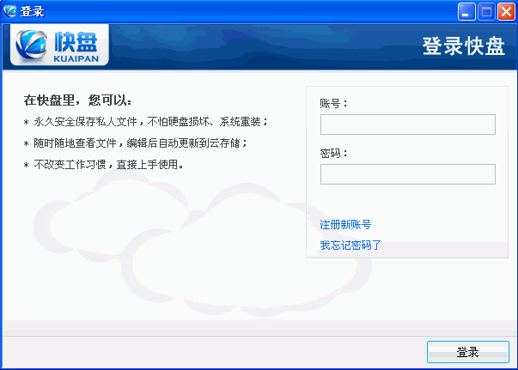
Task: Click the line 永久安全保存私人文件
Action: coord(145,122)
